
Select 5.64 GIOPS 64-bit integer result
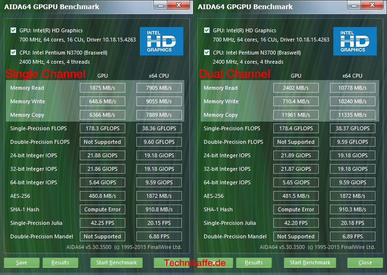[x=103, y=182]
